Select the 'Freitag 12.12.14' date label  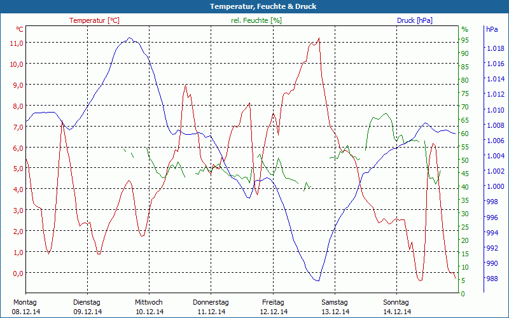[273, 307]
